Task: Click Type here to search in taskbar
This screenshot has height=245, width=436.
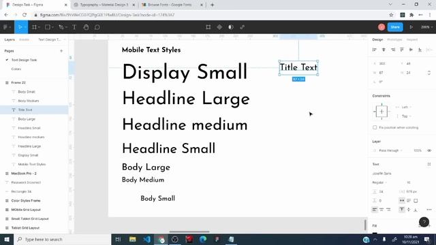Action: pyautogui.click(x=62, y=239)
